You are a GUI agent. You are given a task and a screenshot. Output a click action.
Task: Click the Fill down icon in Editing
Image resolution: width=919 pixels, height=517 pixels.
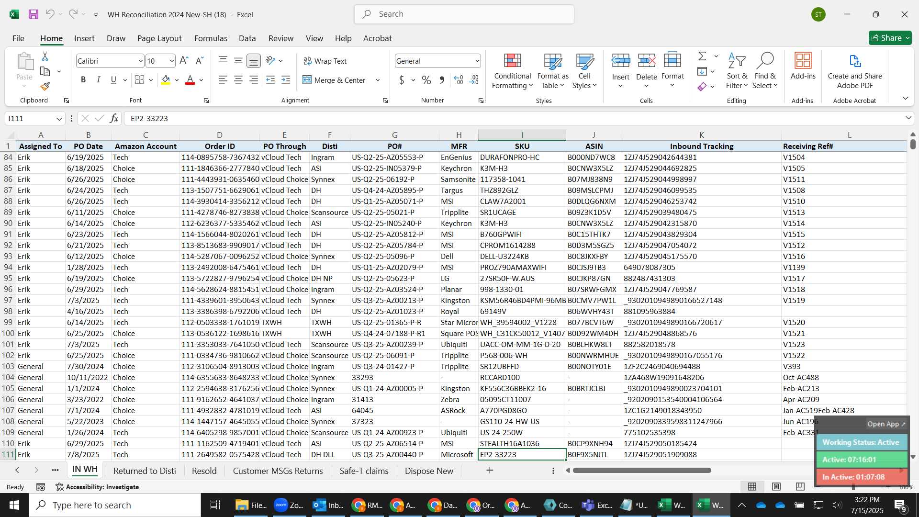702,72
